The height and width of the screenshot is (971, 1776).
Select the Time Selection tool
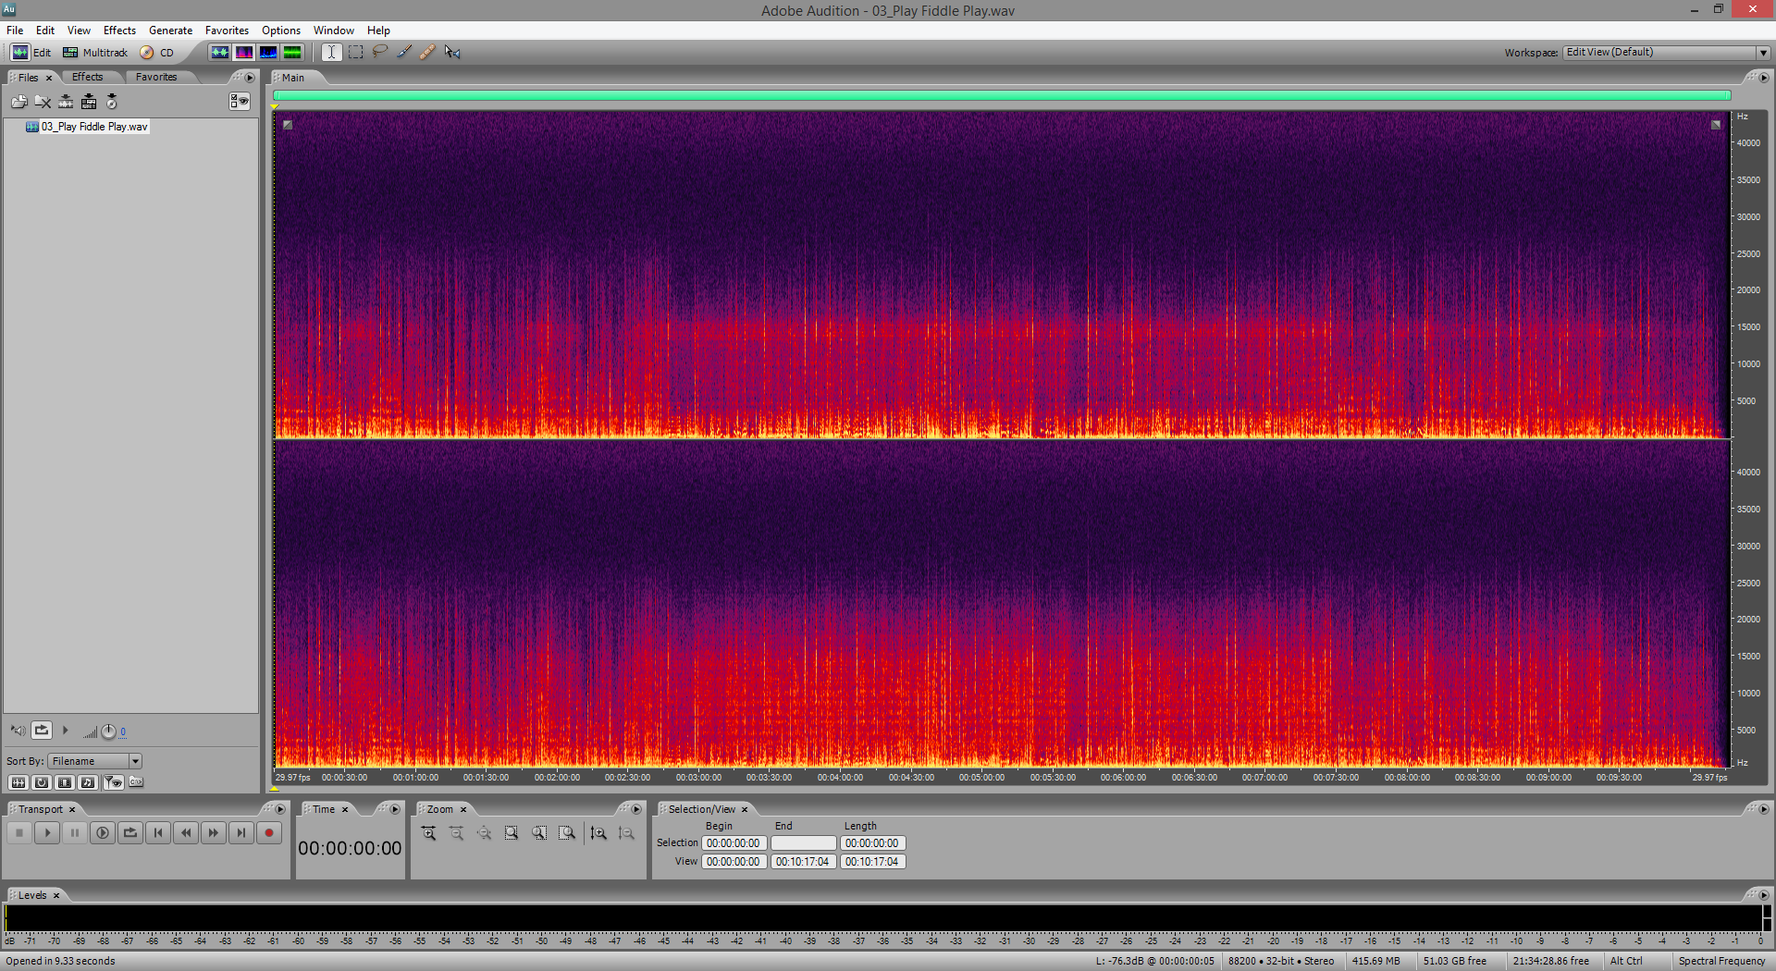(x=331, y=53)
